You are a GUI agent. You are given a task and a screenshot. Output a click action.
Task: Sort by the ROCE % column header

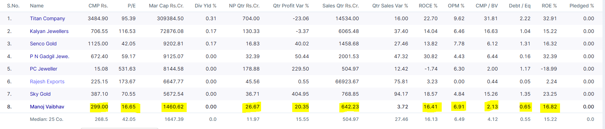(428, 6)
